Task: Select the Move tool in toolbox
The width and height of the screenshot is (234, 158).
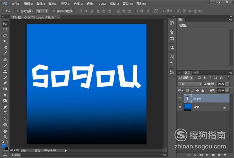Action: 5,24
